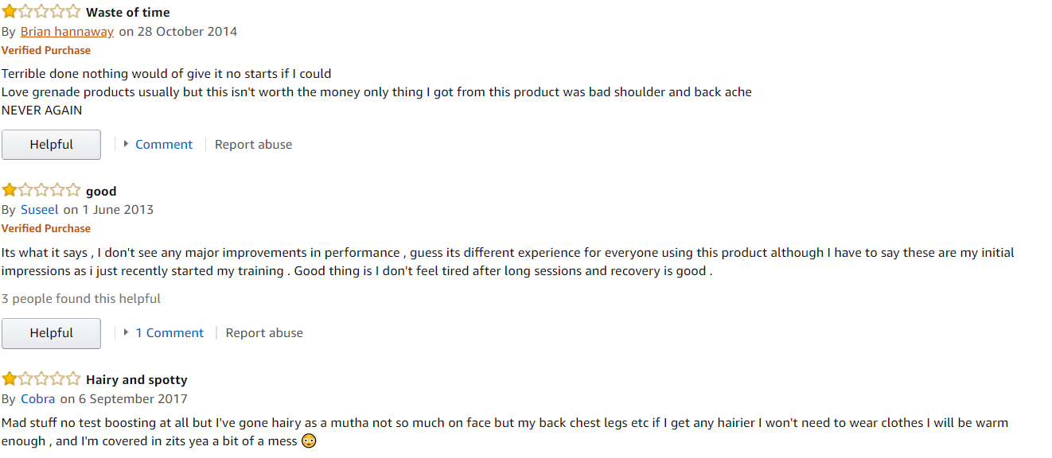
Task: Visit Cobra's reviewer profile
Action: (37, 399)
